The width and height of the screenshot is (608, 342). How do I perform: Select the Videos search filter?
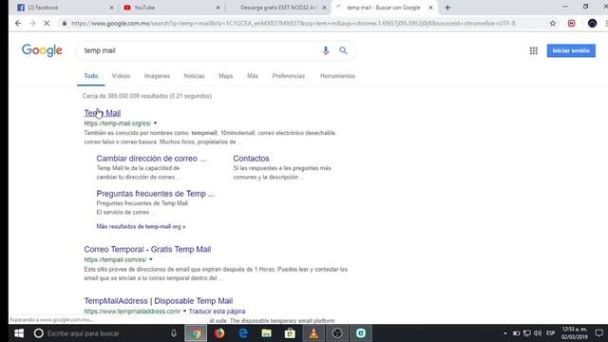point(121,76)
